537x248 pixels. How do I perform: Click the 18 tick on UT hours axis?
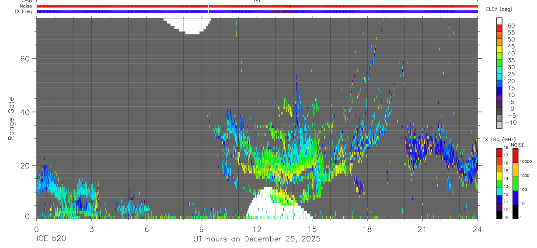367,229
